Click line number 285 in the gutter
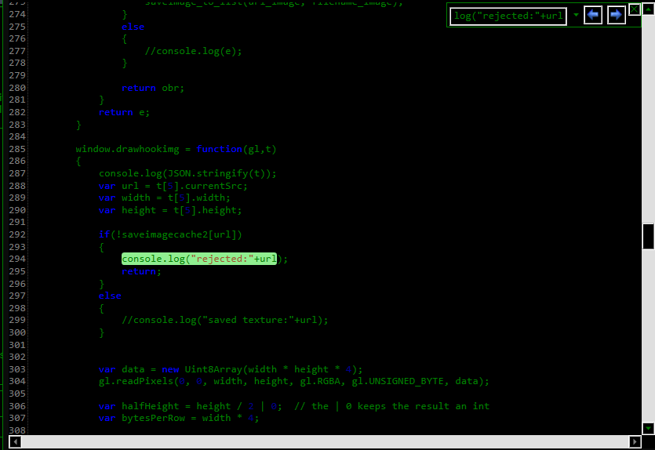655x450 pixels. 17,149
